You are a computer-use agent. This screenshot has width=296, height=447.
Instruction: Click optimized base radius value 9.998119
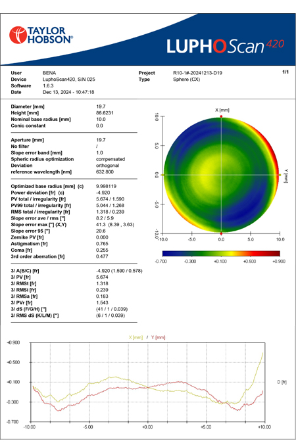point(106,186)
